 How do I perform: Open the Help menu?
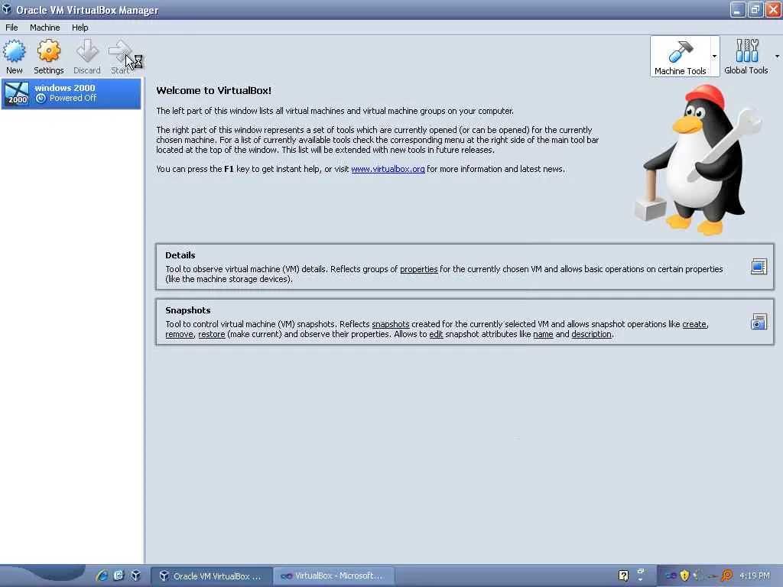click(x=80, y=28)
